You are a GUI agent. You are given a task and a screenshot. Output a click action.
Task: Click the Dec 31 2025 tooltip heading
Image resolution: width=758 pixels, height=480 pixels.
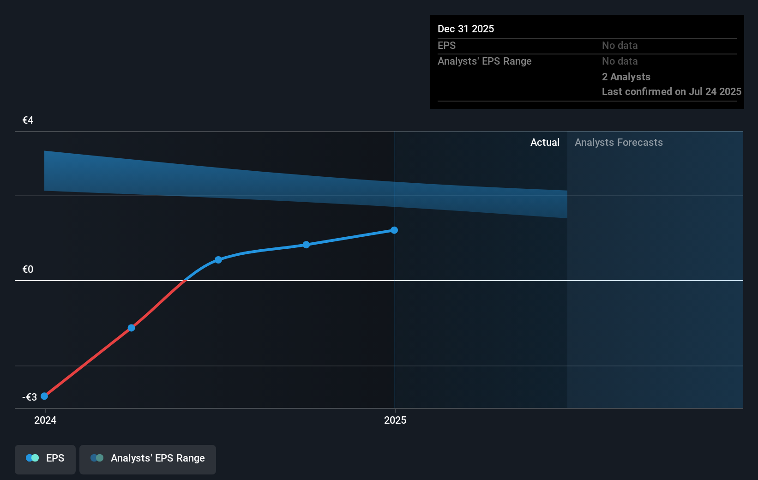(x=466, y=29)
